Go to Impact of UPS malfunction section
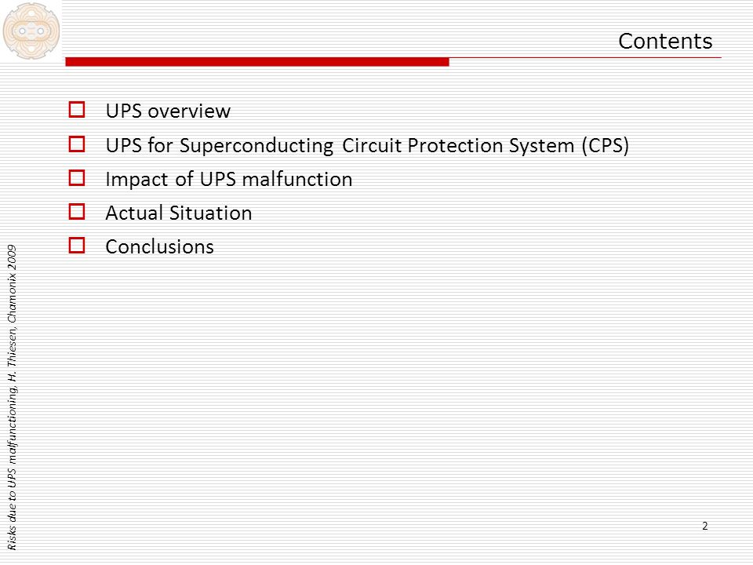 pos(229,179)
